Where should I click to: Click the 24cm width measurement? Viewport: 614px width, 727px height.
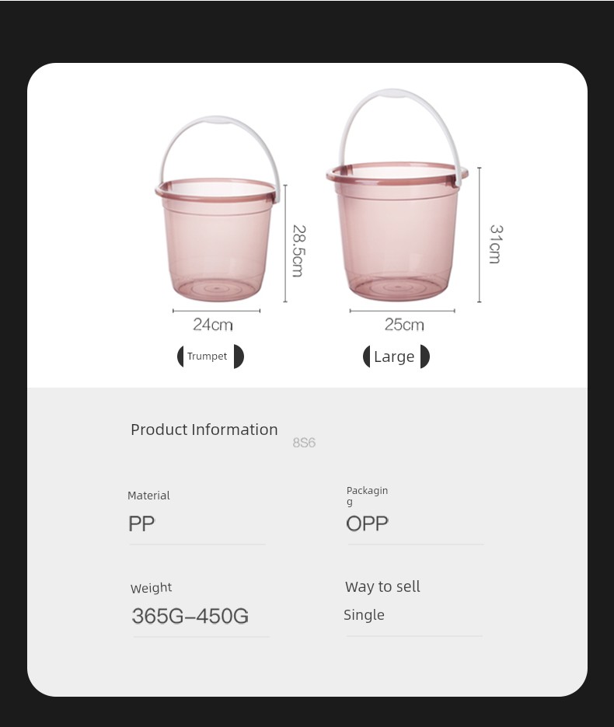212,325
